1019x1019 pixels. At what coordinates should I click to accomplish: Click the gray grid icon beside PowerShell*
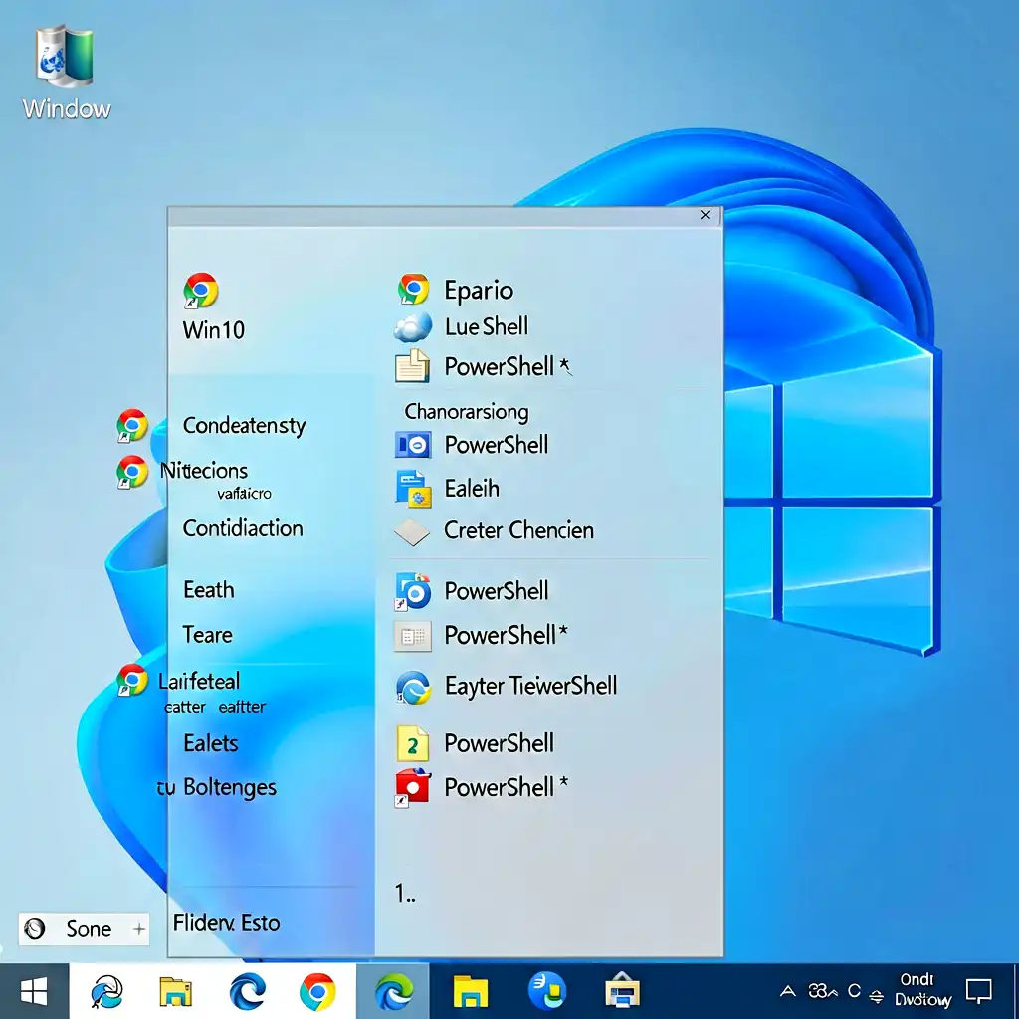tap(413, 636)
